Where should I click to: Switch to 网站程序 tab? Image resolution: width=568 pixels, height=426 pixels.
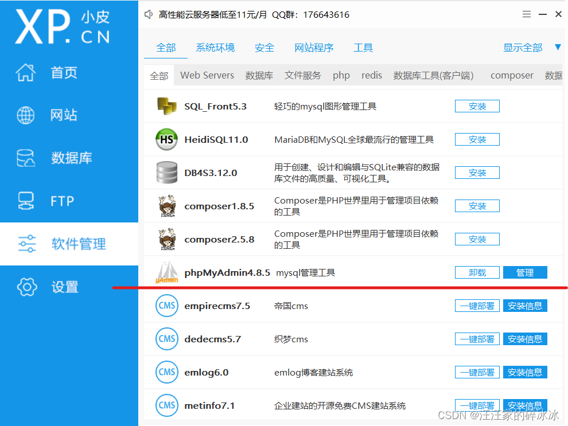314,48
